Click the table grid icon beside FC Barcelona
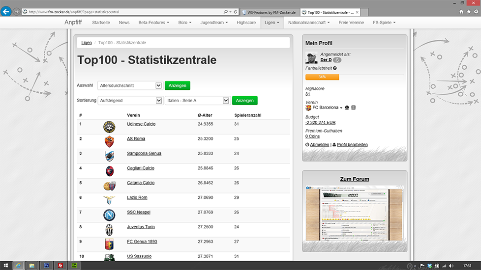Screen dimensions: 481x270 click(x=354, y=108)
